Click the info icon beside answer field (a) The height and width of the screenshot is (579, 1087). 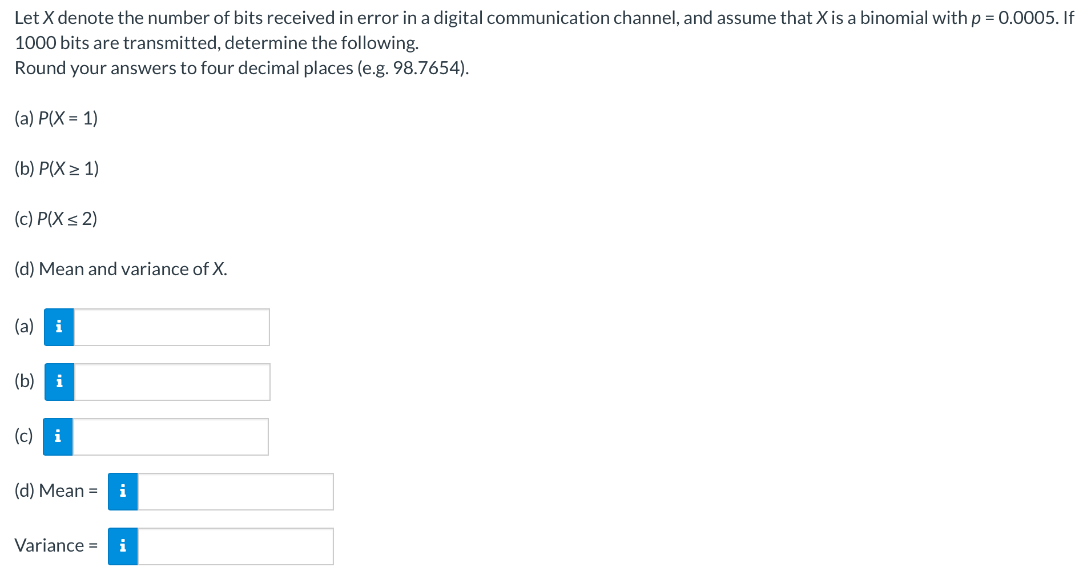point(58,327)
